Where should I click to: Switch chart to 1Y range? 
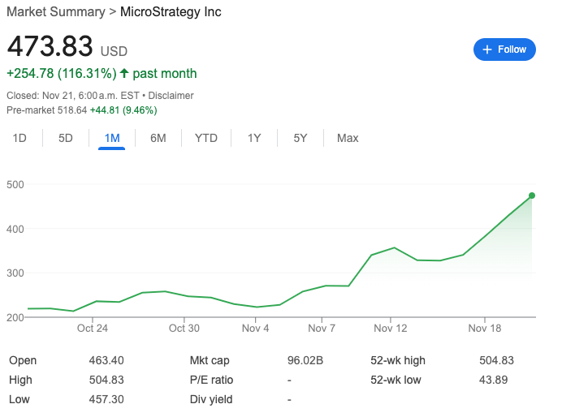coord(254,138)
